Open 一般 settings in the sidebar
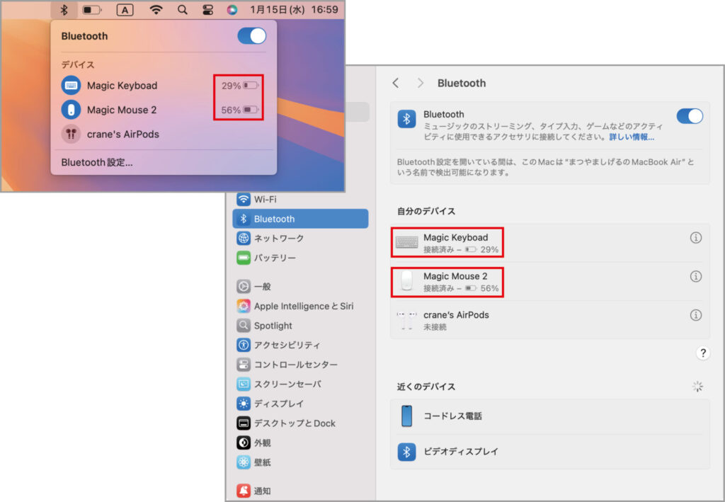The height and width of the screenshot is (502, 725). [x=300, y=286]
